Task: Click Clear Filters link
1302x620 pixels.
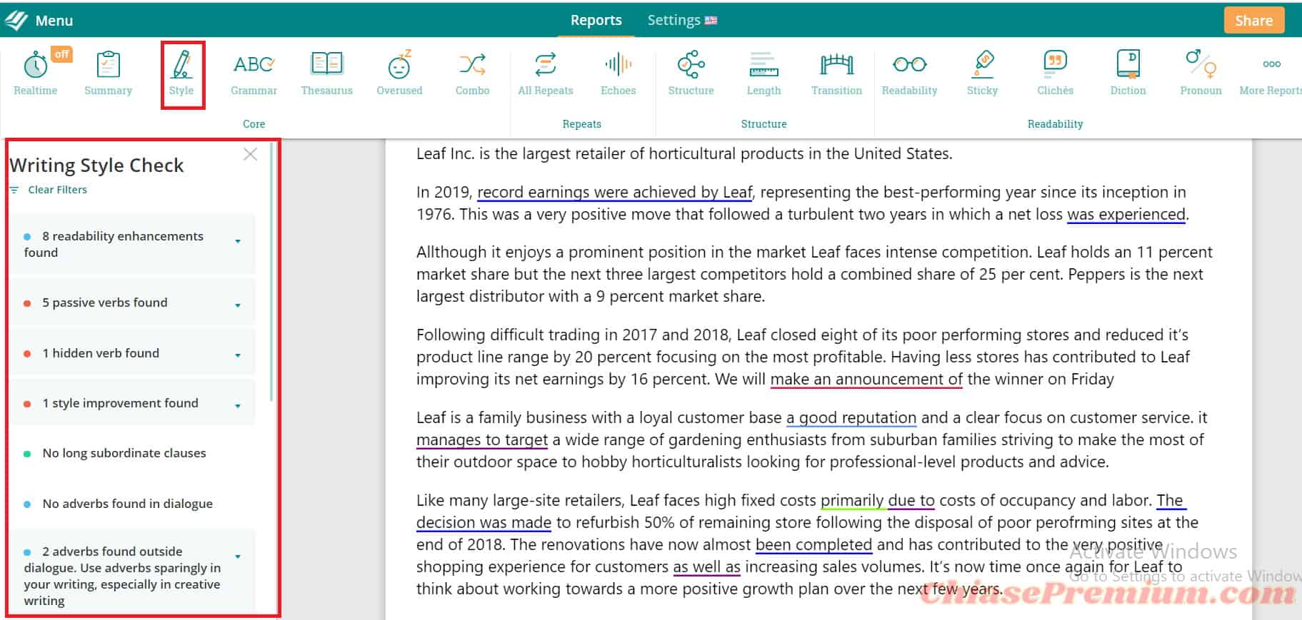Action: [57, 190]
